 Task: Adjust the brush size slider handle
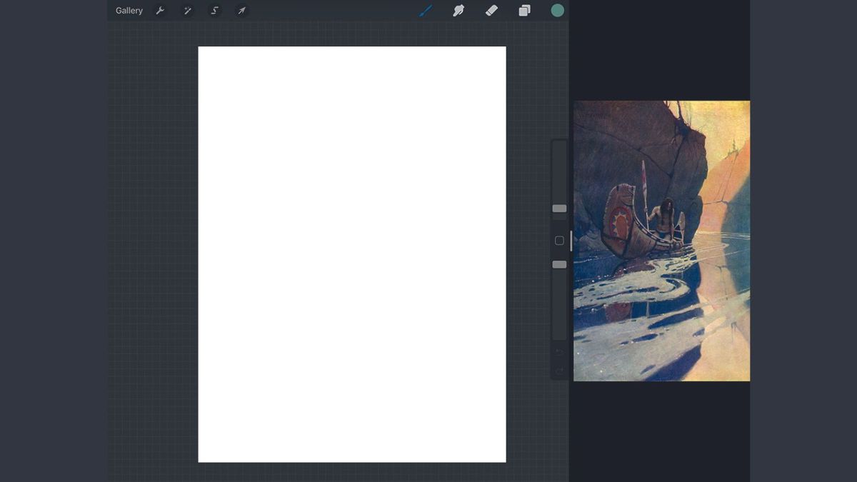click(x=559, y=208)
